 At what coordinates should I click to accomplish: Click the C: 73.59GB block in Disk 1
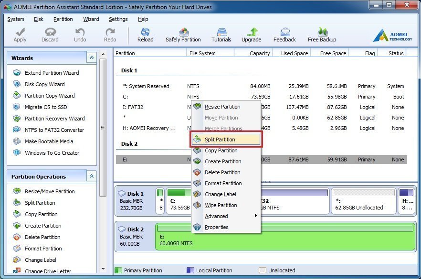pos(179,201)
